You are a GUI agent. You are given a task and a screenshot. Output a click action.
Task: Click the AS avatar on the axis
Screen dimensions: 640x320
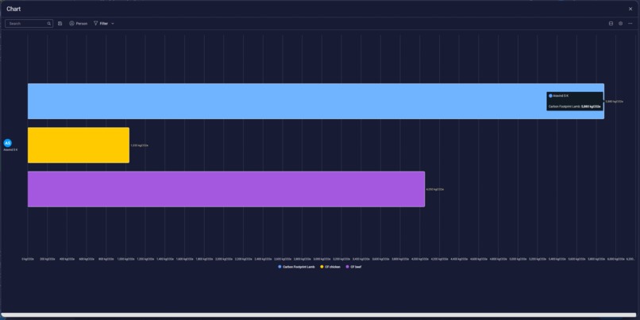coord(7,143)
